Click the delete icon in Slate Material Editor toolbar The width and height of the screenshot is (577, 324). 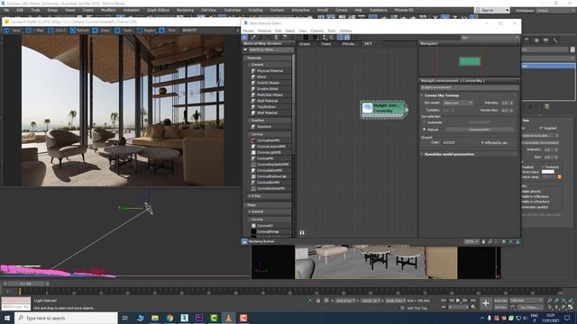tap(277, 38)
